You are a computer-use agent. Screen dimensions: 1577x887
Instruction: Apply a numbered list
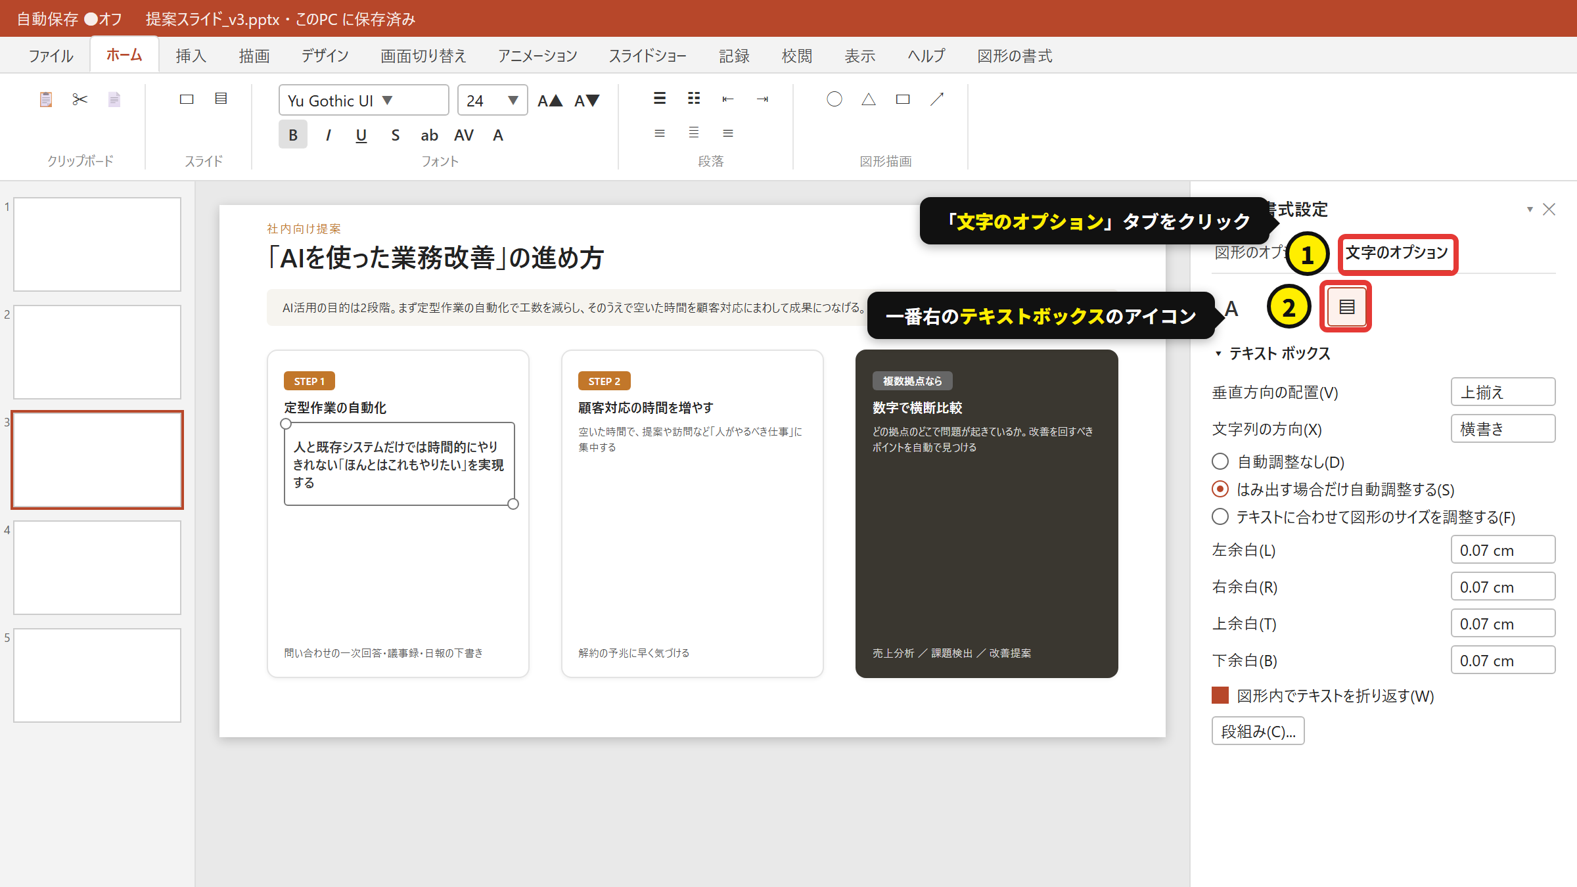(694, 99)
